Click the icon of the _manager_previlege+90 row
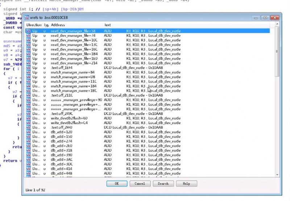 28,100
